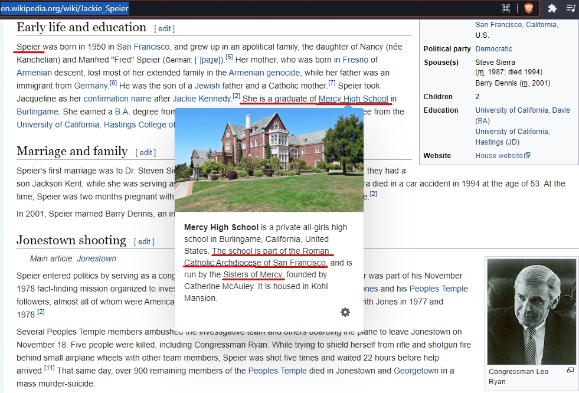Image resolution: width=579 pixels, height=393 pixels.
Task: Click the Kohl Mansion photo in the preview
Action: click(x=269, y=160)
